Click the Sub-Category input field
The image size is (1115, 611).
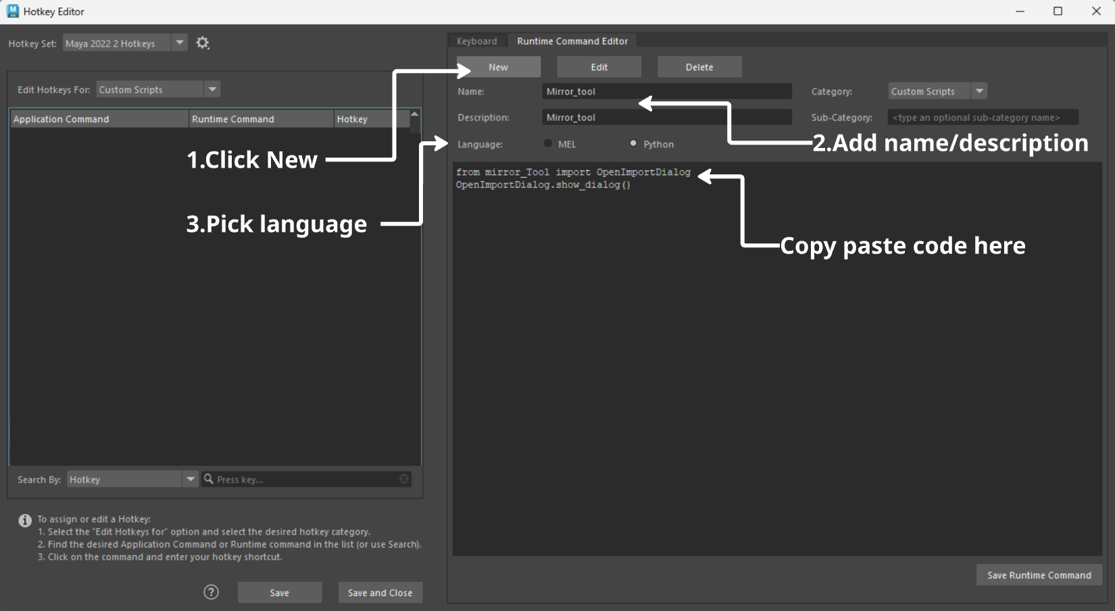[x=983, y=118]
